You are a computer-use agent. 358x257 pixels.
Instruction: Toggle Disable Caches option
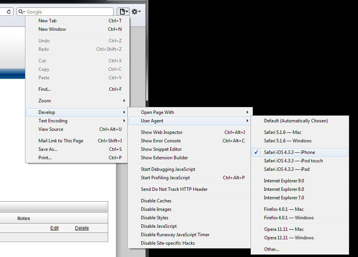(190, 201)
